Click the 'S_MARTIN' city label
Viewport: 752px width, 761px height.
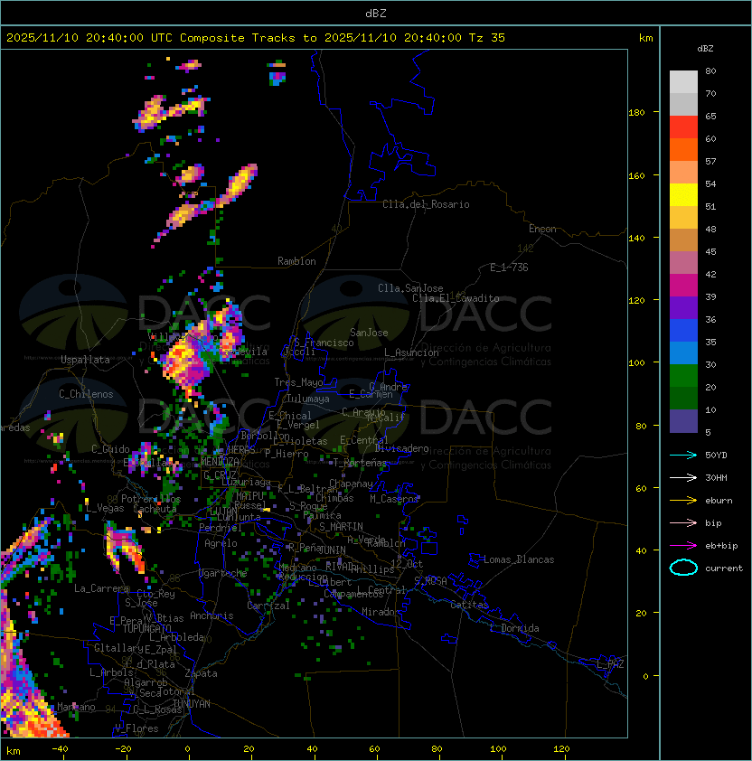(341, 527)
